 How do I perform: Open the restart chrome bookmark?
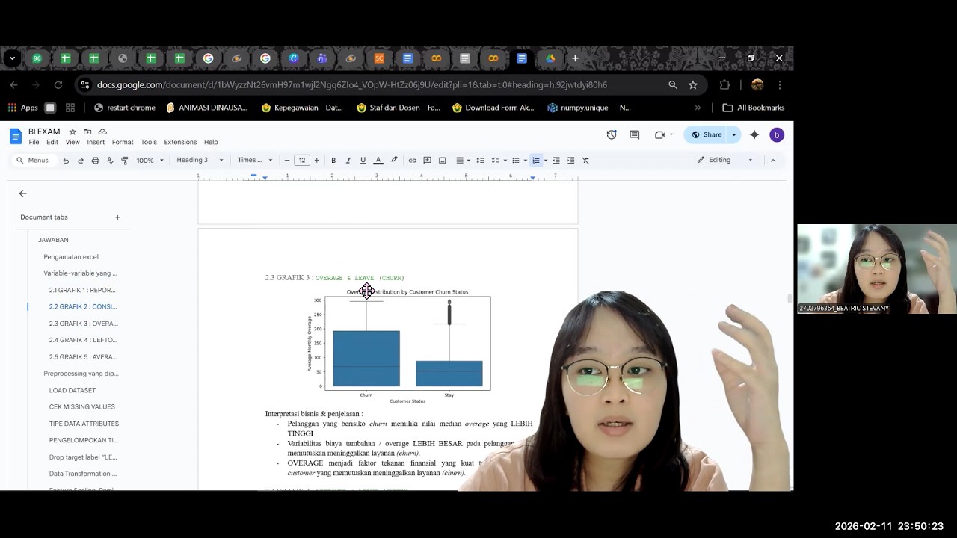(x=125, y=108)
